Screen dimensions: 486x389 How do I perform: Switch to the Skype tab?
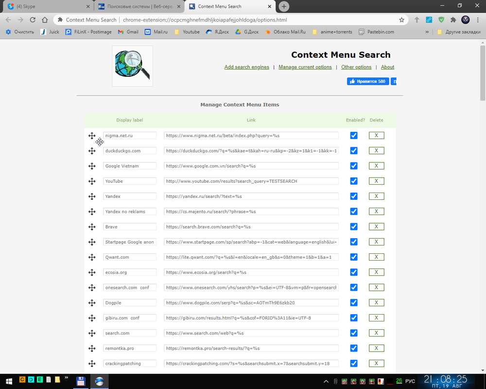coord(48,6)
